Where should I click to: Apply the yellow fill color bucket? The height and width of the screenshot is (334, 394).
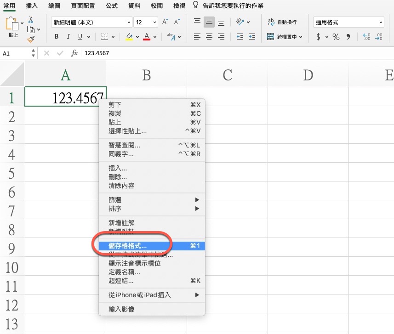click(x=129, y=37)
